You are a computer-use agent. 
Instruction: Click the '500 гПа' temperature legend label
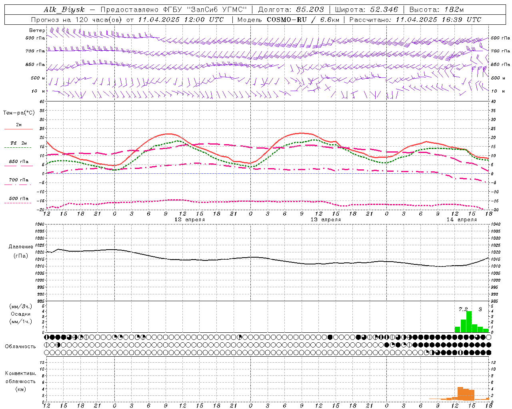(19, 199)
